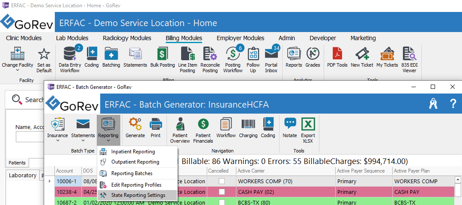Open Data Entry Workflow module
The image size is (462, 205).
tap(70, 60)
